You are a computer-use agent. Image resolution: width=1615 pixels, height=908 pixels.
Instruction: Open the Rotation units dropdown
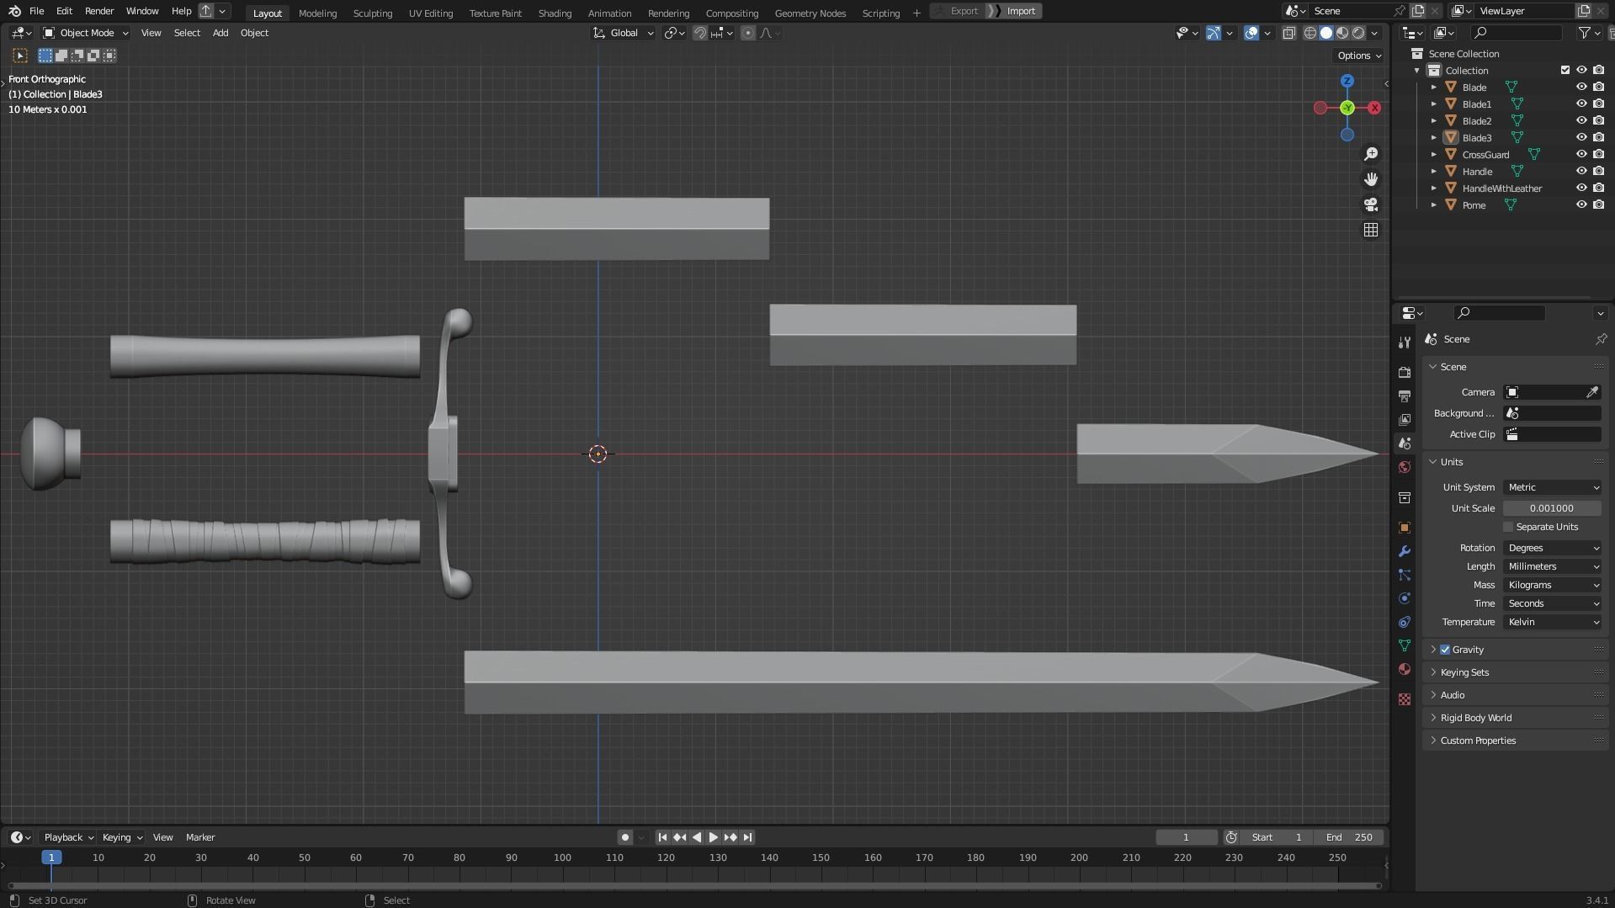[1553, 548]
